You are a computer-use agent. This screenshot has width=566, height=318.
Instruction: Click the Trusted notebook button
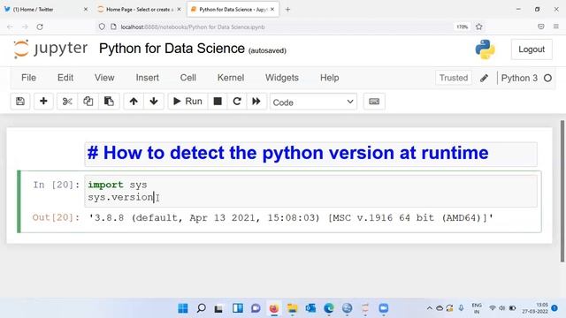454,78
